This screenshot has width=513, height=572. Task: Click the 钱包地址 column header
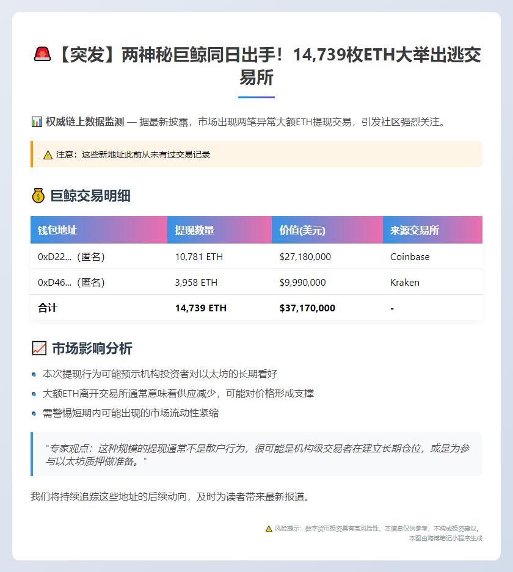(x=99, y=230)
